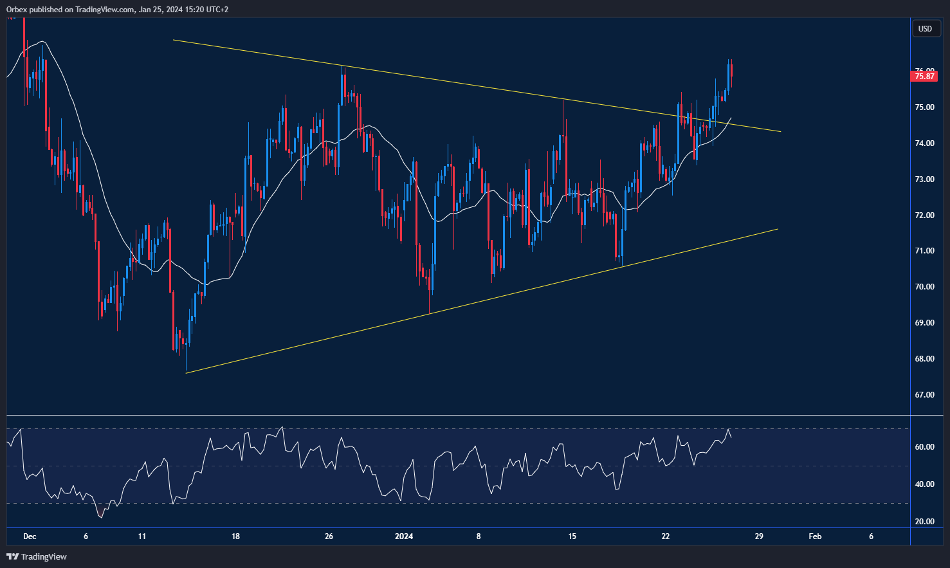This screenshot has width=950, height=568.
Task: Click the TradingView wordmark link
Action: coord(43,556)
